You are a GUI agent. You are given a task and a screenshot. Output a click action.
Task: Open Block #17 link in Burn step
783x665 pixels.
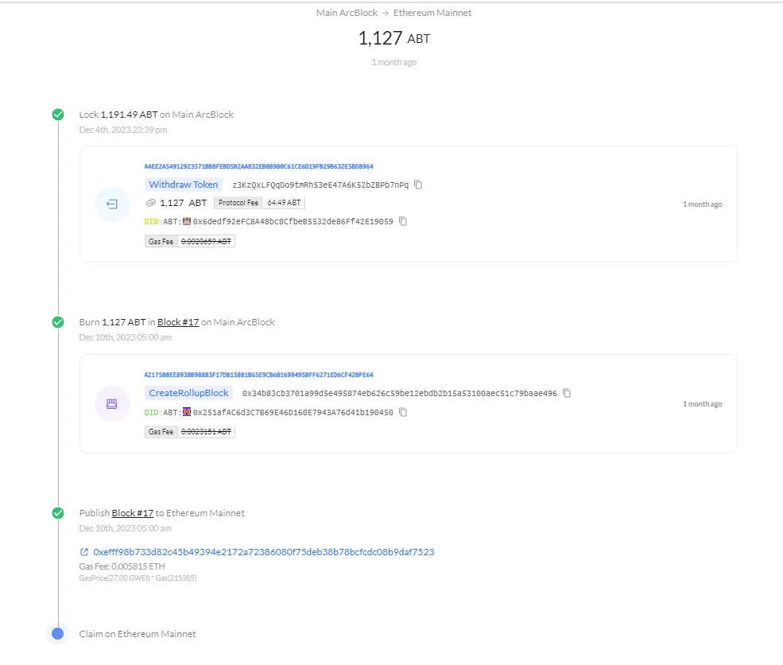pyautogui.click(x=178, y=322)
